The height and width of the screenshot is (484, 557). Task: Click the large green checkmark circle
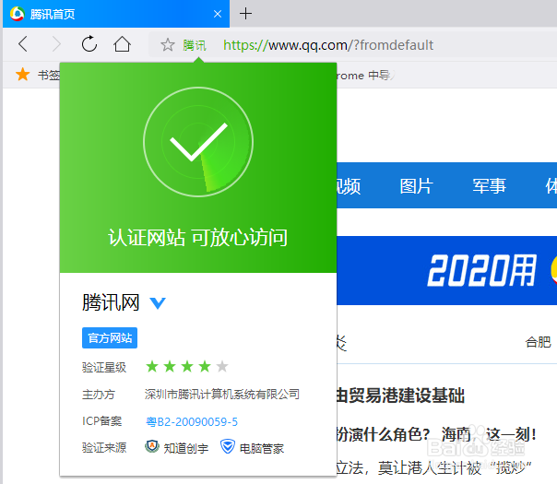pos(198,142)
